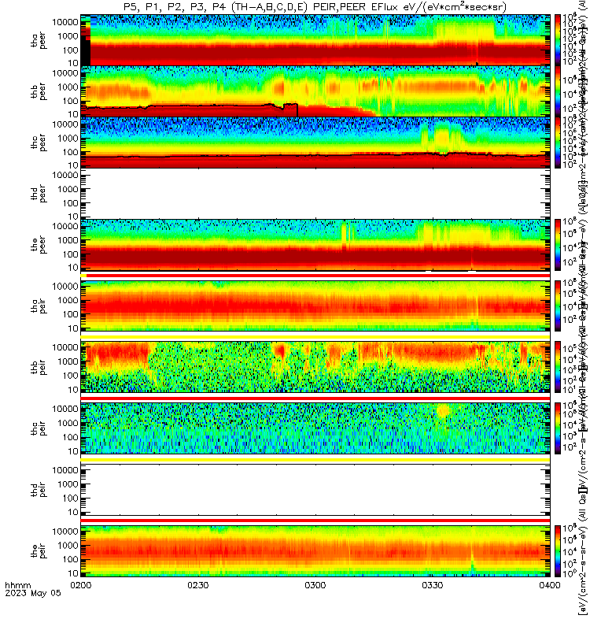This screenshot has width=590, height=630.
Task: Click the red status bar above tha peir
Action: coord(319,276)
